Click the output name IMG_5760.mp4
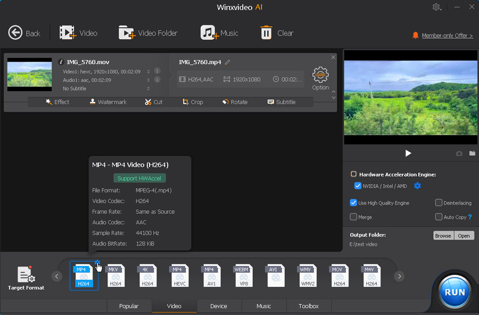Screen dimensions: 479x315 click(x=200, y=62)
